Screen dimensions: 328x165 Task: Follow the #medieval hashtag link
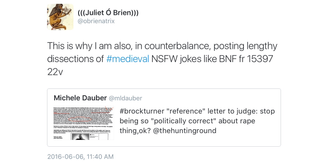[x=128, y=59]
